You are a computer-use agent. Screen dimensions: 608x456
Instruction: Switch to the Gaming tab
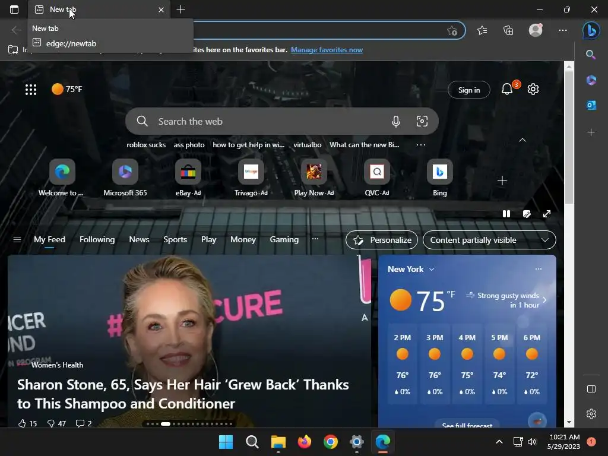[284, 240]
